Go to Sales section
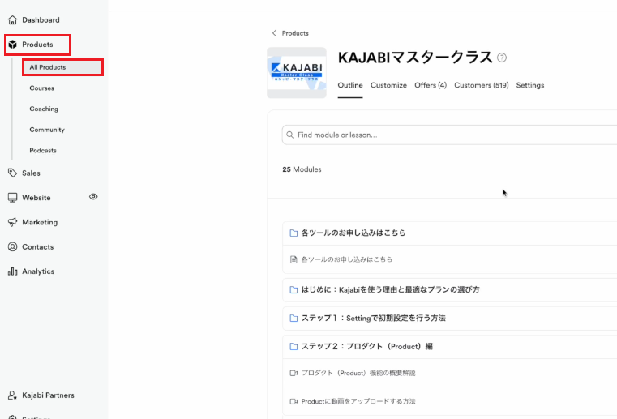 [31, 173]
